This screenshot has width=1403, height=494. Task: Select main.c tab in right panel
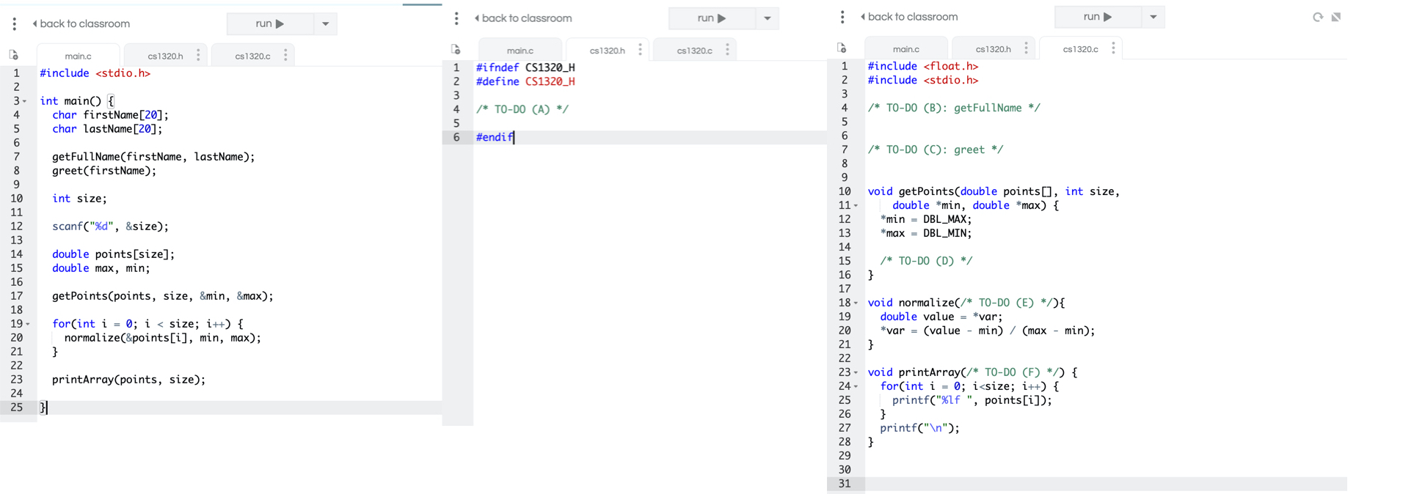(x=905, y=48)
